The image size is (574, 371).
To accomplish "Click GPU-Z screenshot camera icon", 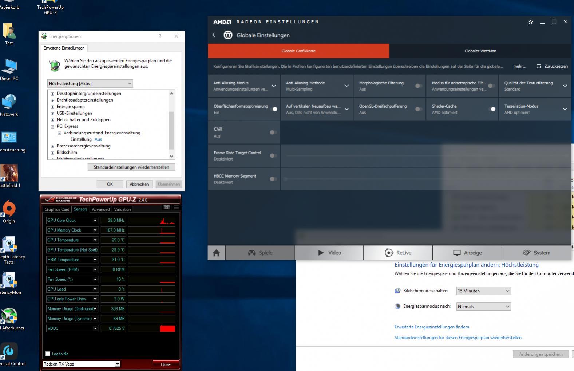I will point(166,207).
